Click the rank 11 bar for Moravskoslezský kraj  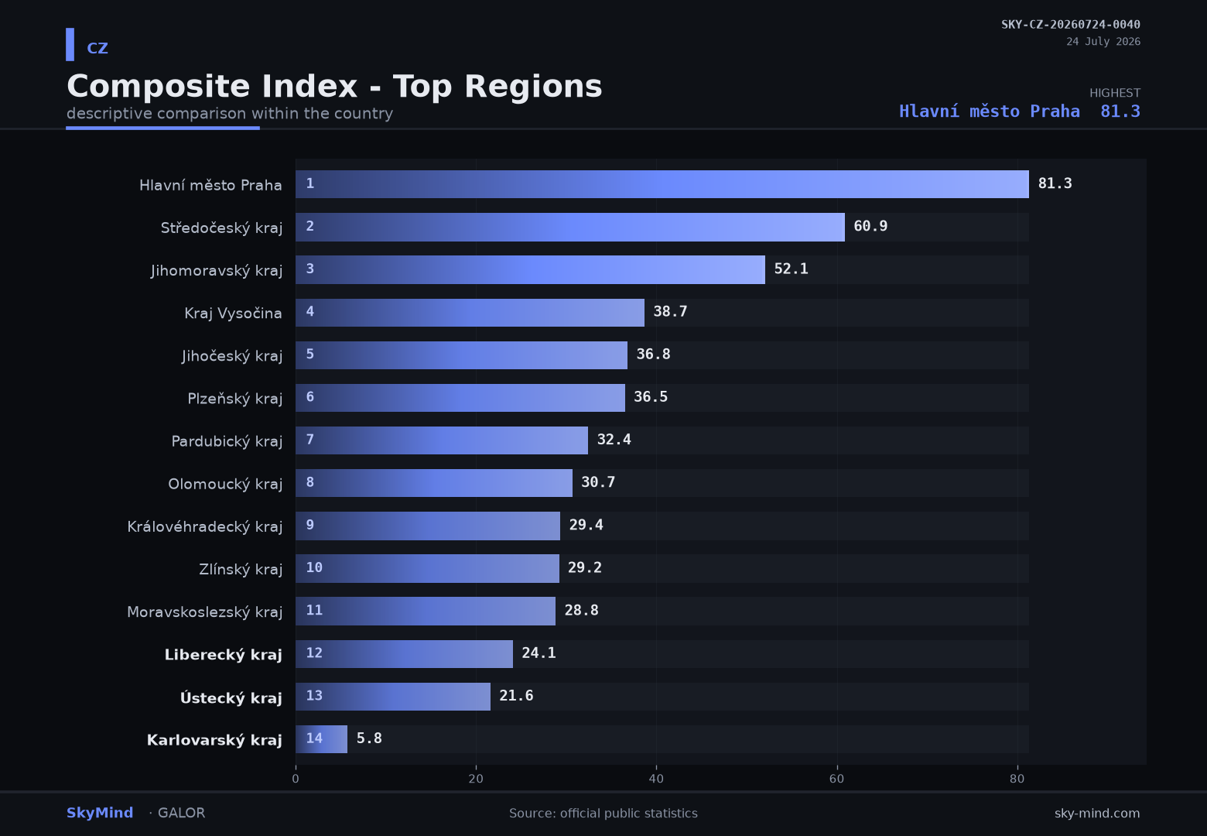[426, 611]
